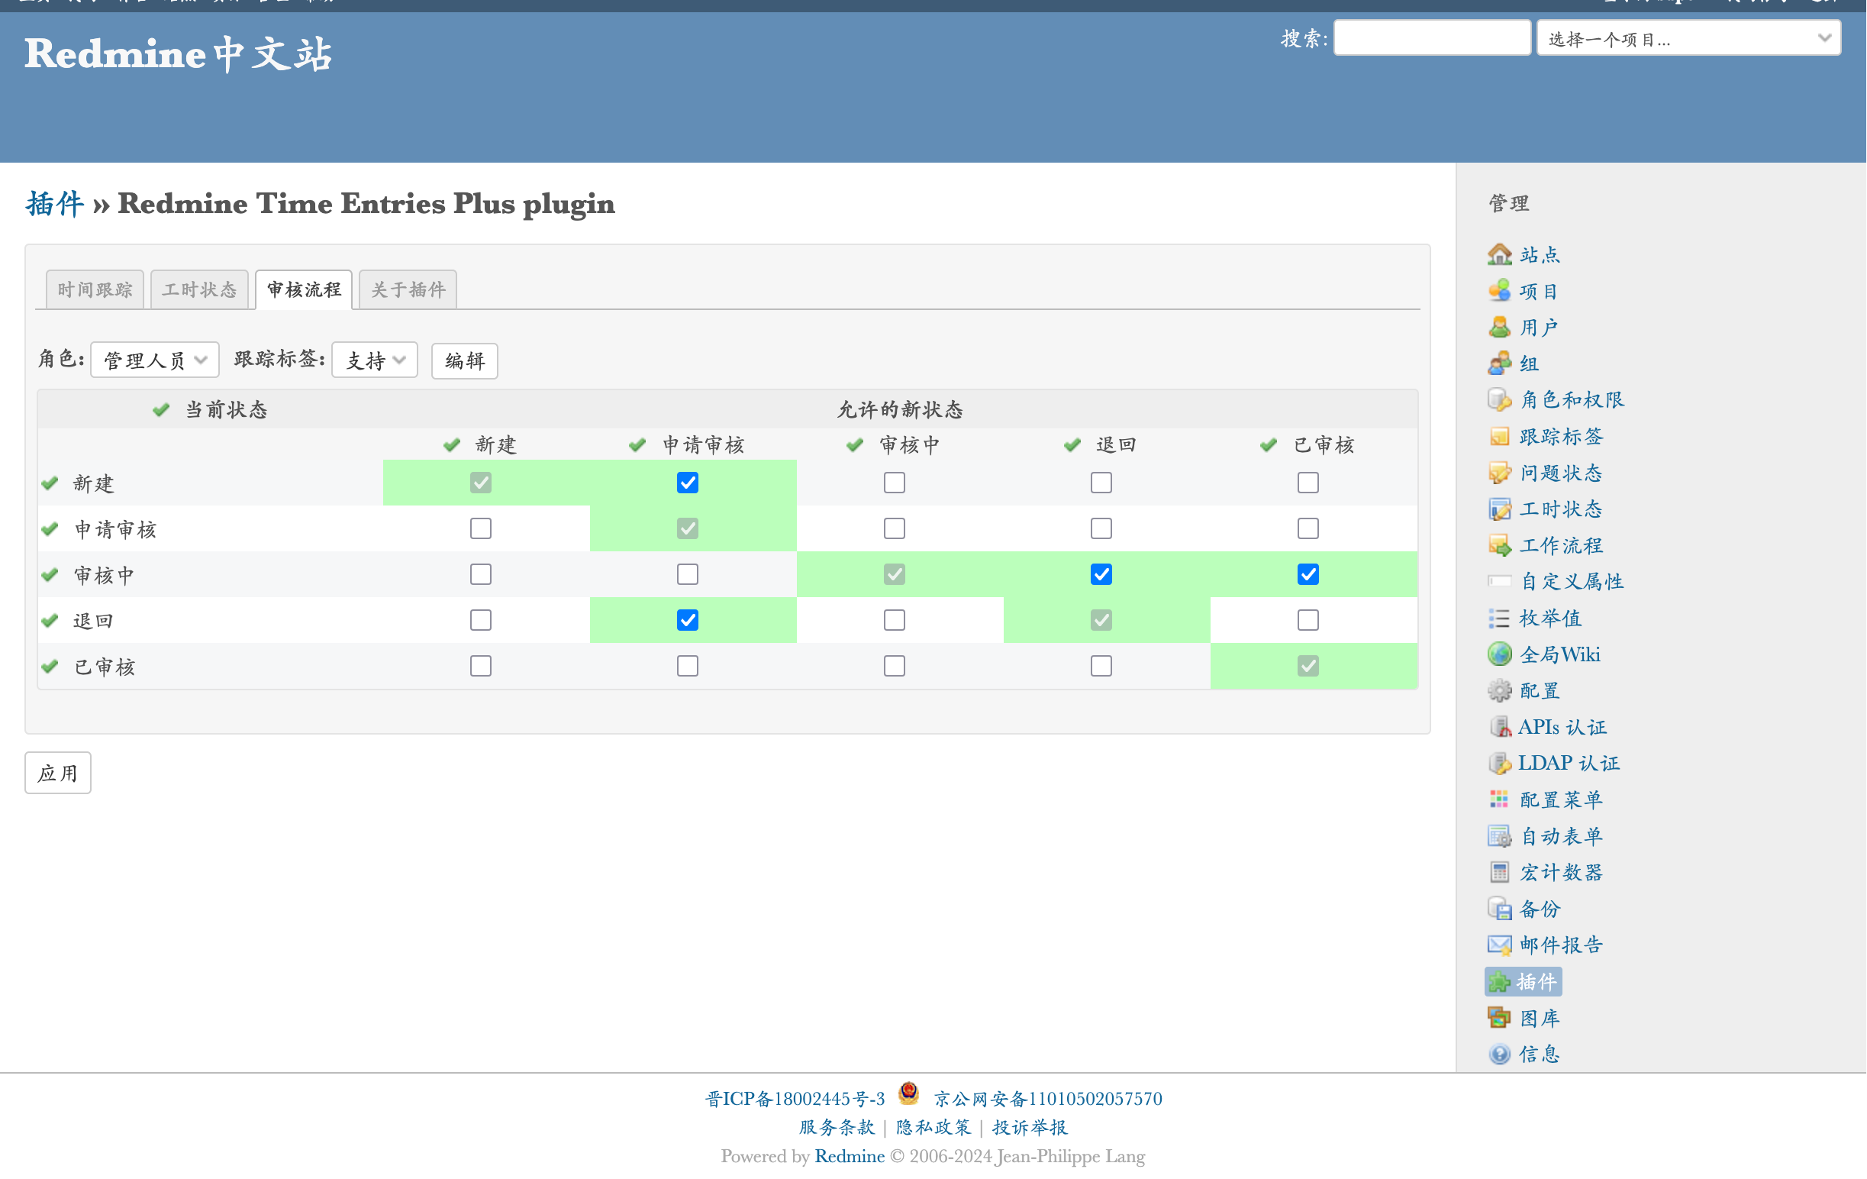
Task: Uncheck the 新建 to 申请审核 transition checkbox
Action: 687,483
